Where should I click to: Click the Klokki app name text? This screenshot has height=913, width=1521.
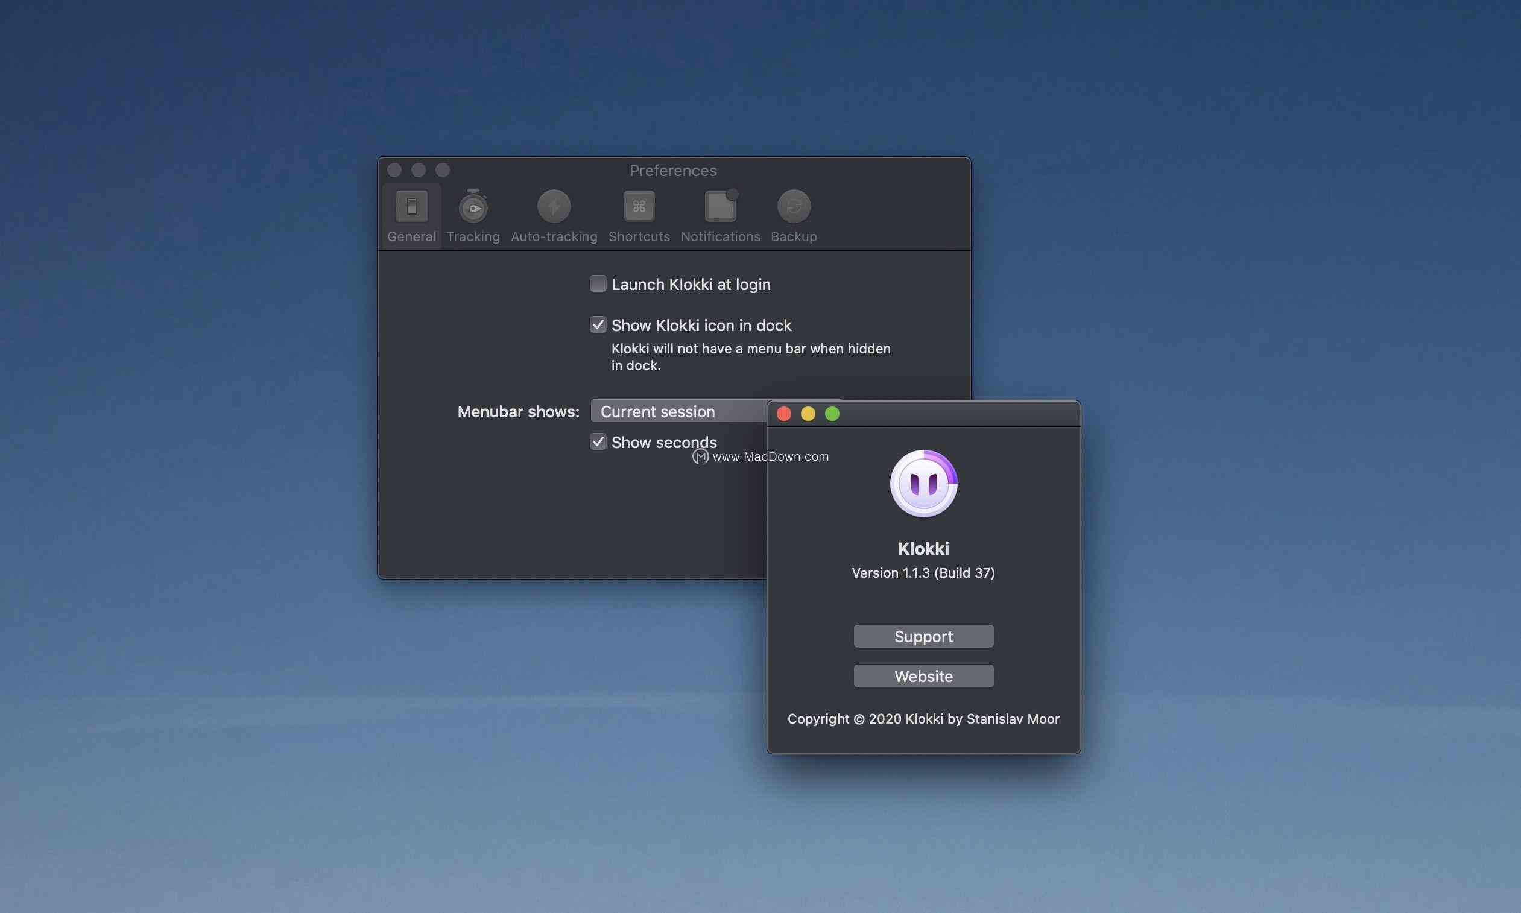[923, 548]
